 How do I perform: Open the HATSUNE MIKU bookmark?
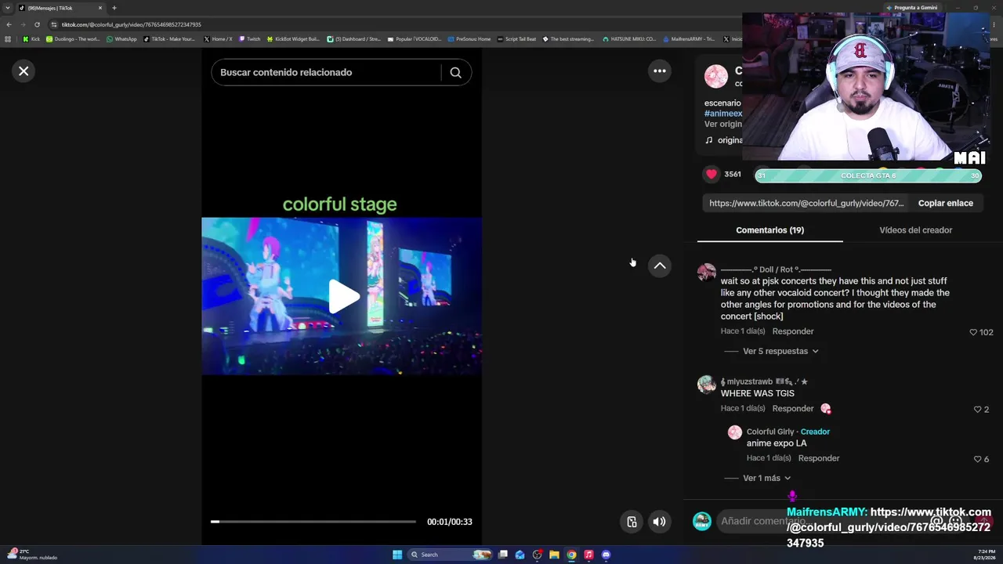pyautogui.click(x=629, y=39)
